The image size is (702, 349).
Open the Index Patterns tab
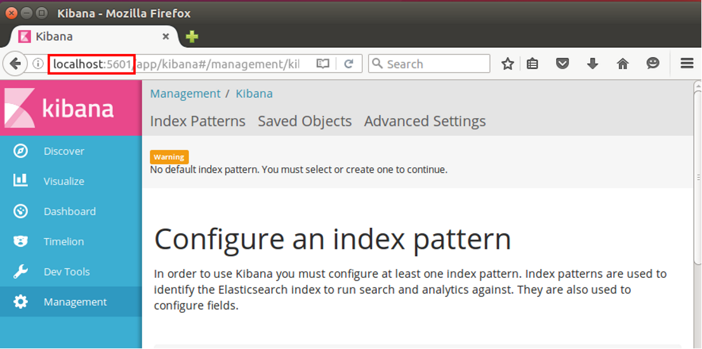click(198, 121)
